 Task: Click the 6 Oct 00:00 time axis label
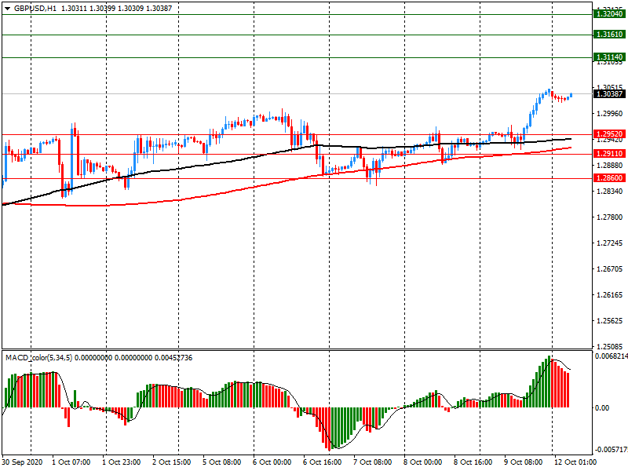272,462
